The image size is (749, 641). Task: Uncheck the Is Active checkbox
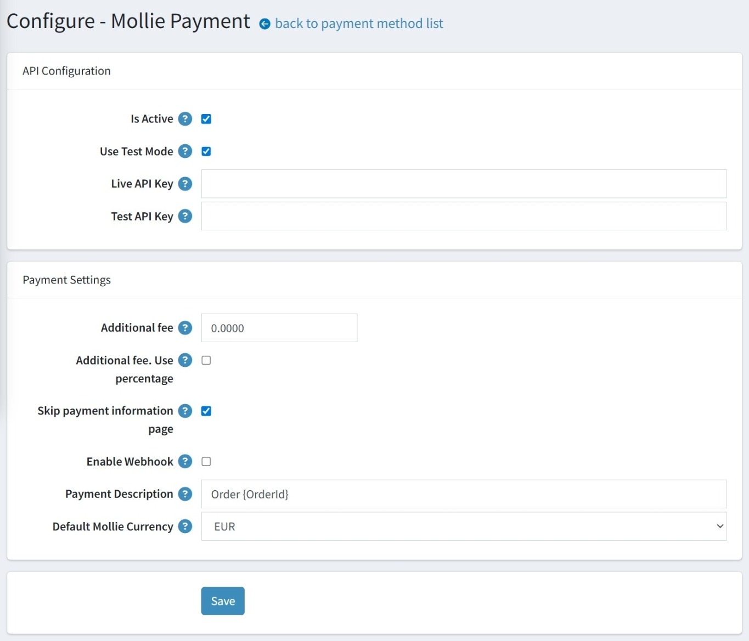tap(206, 119)
